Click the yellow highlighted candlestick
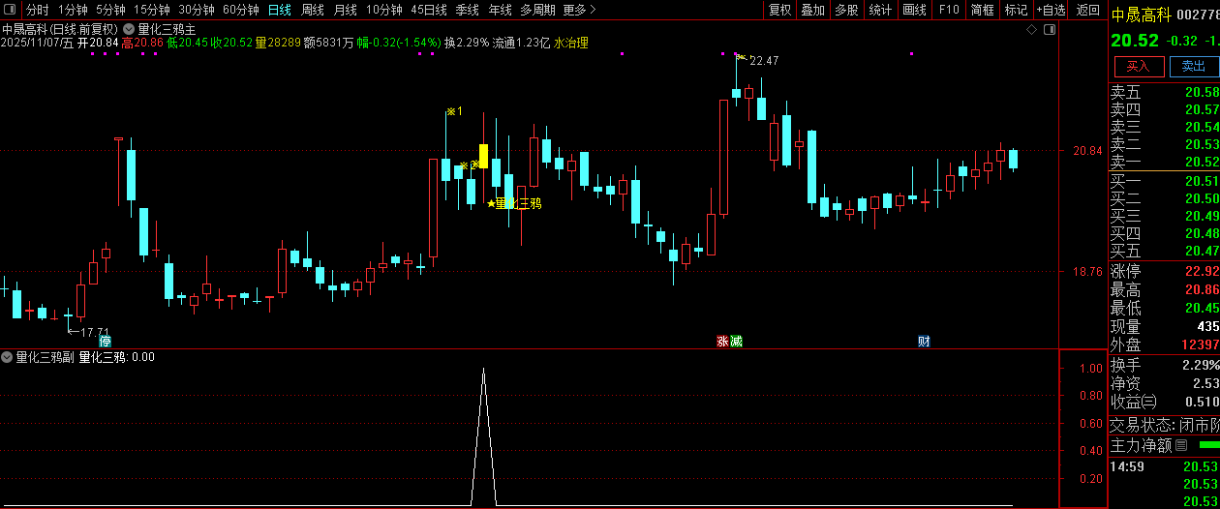Screen dimensions: 1220x509 pyautogui.click(x=483, y=157)
